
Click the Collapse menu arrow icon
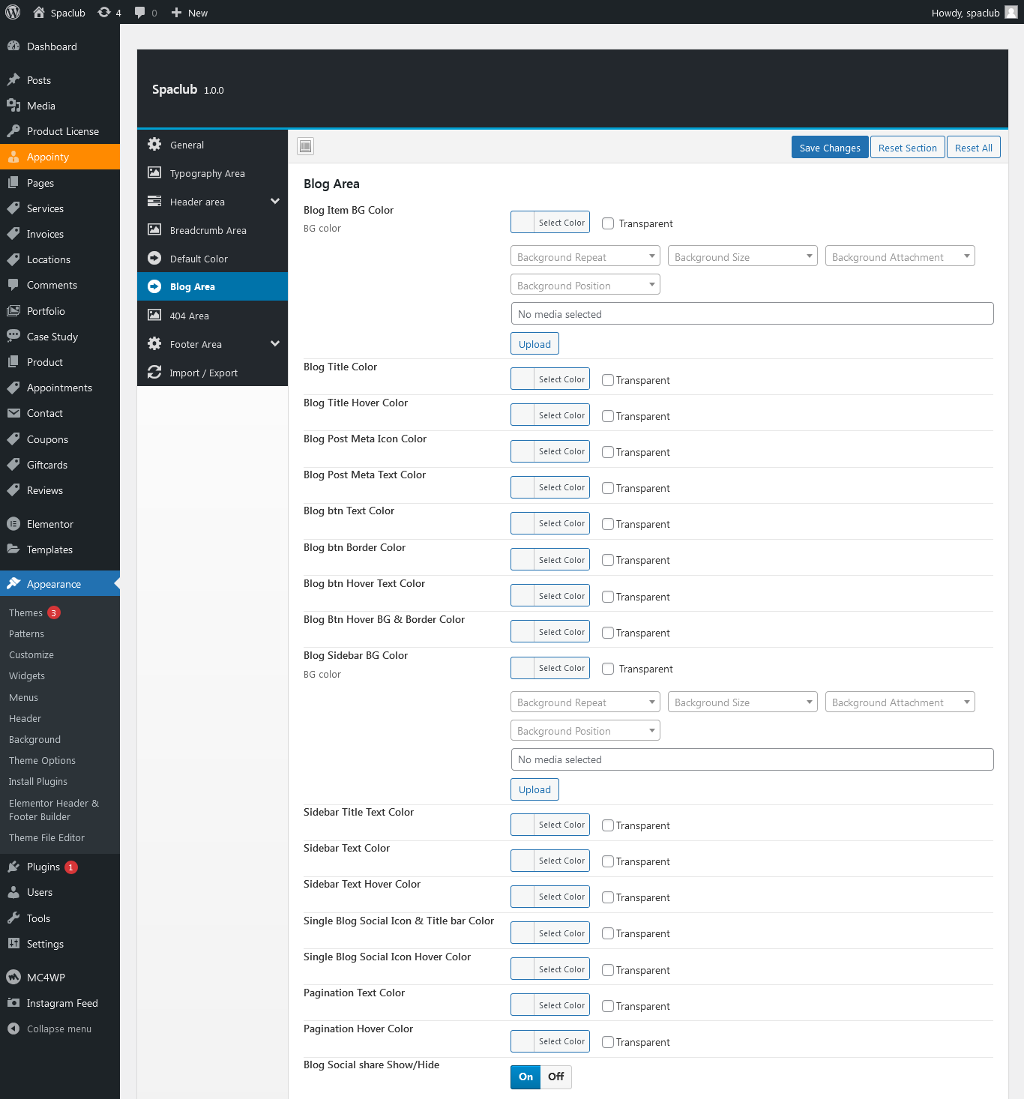tap(13, 1029)
